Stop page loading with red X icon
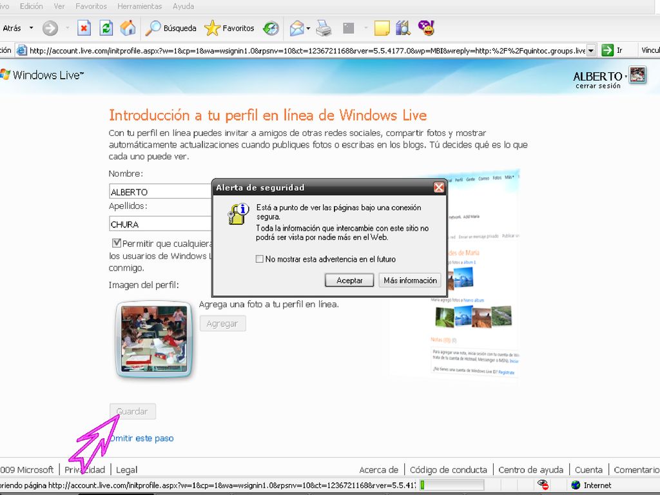 tap(84, 28)
